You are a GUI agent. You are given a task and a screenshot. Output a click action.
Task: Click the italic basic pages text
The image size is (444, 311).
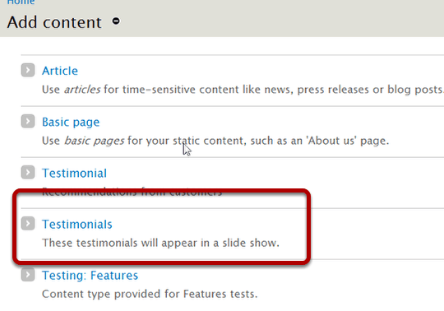coord(94,141)
